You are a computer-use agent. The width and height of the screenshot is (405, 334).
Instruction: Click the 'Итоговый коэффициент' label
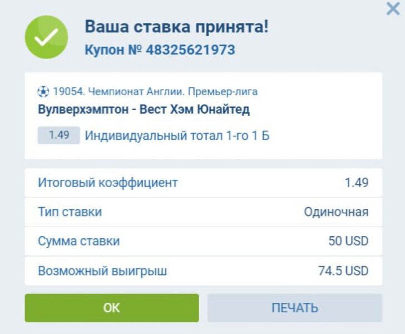108,183
